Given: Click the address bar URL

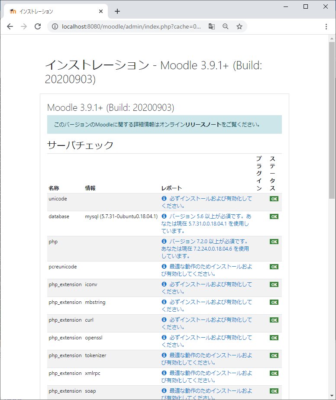Looking at the screenshot, I should tap(131, 26).
